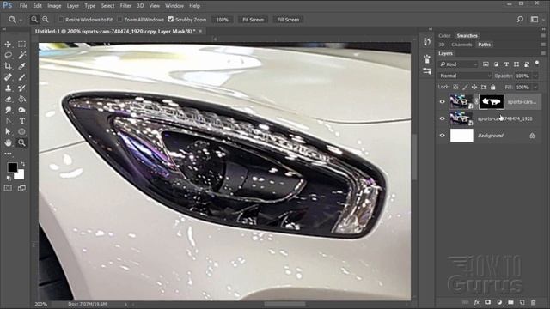Viewport: 550px width, 309px height.
Task: Switch to the Channels tab
Action: pyautogui.click(x=461, y=45)
